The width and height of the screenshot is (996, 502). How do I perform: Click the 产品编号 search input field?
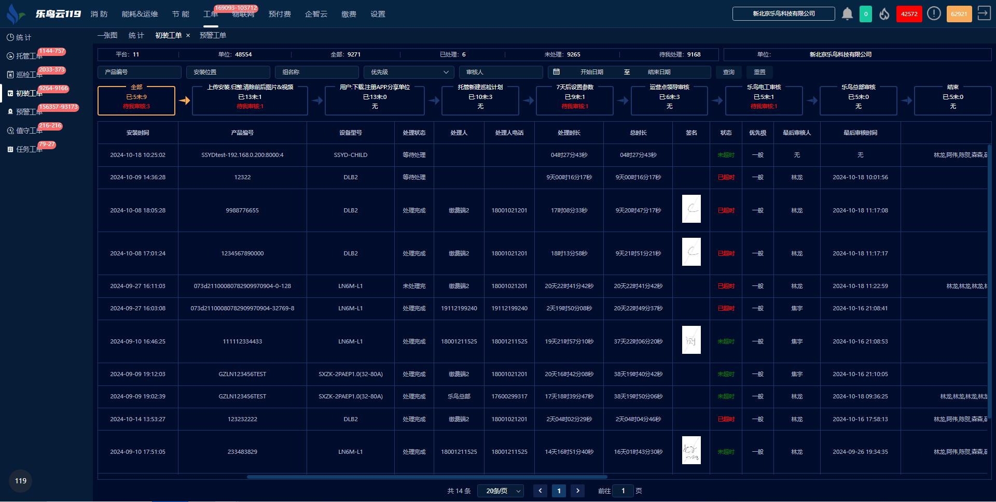(x=140, y=72)
